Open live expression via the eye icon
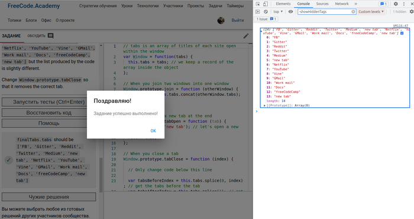 click(x=290, y=12)
